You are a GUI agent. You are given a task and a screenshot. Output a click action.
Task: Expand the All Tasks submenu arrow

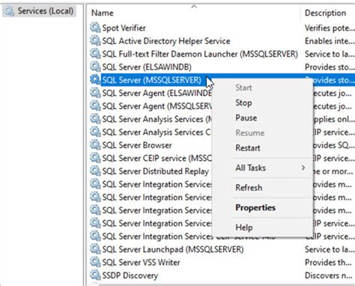303,168
